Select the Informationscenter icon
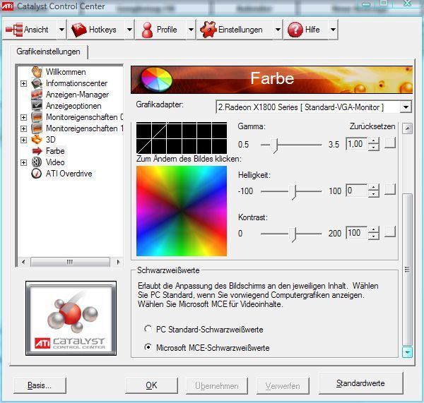 click(37, 83)
